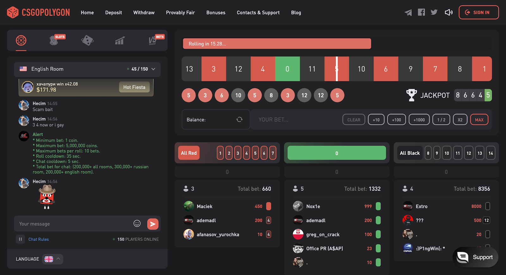Click the CLEAR bet button
The image size is (506, 275).
354,120
